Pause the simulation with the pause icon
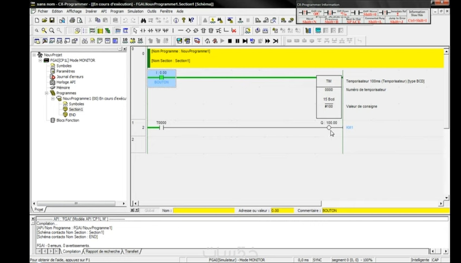The image size is (461, 263). point(237,41)
